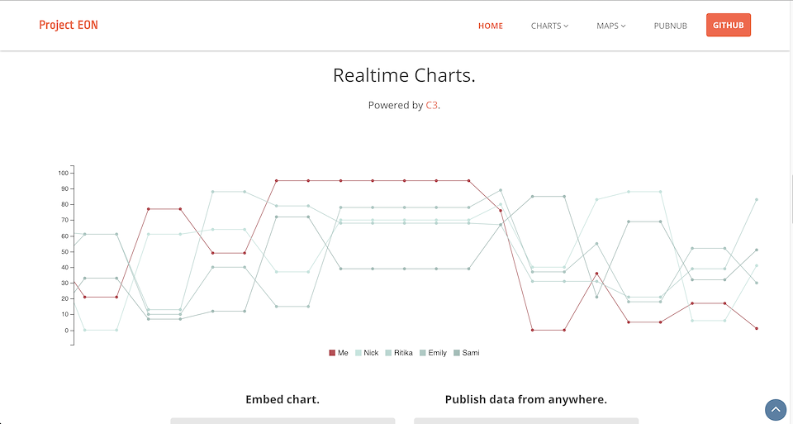Viewport: 793px width, 424px height.
Task: Hide the Sami series via legend
Action: (x=471, y=353)
